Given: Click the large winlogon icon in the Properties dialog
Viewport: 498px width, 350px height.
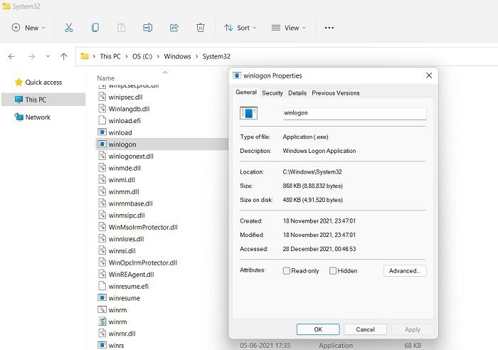Looking at the screenshot, I should coord(249,113).
